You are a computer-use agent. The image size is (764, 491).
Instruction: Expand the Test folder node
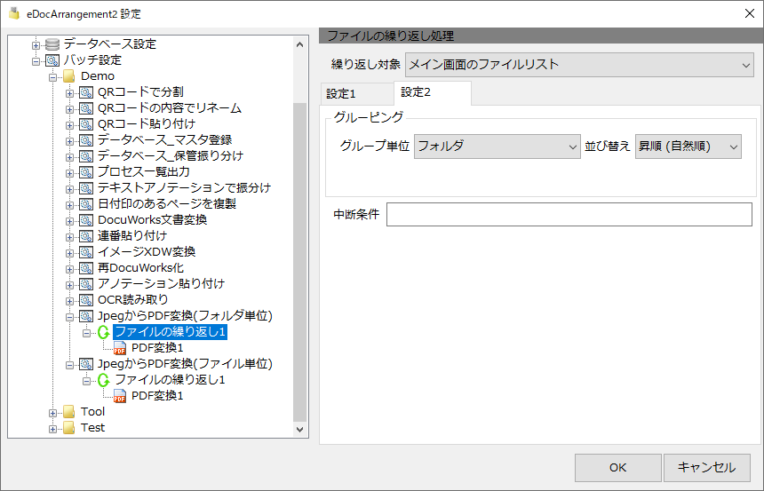[x=52, y=429]
